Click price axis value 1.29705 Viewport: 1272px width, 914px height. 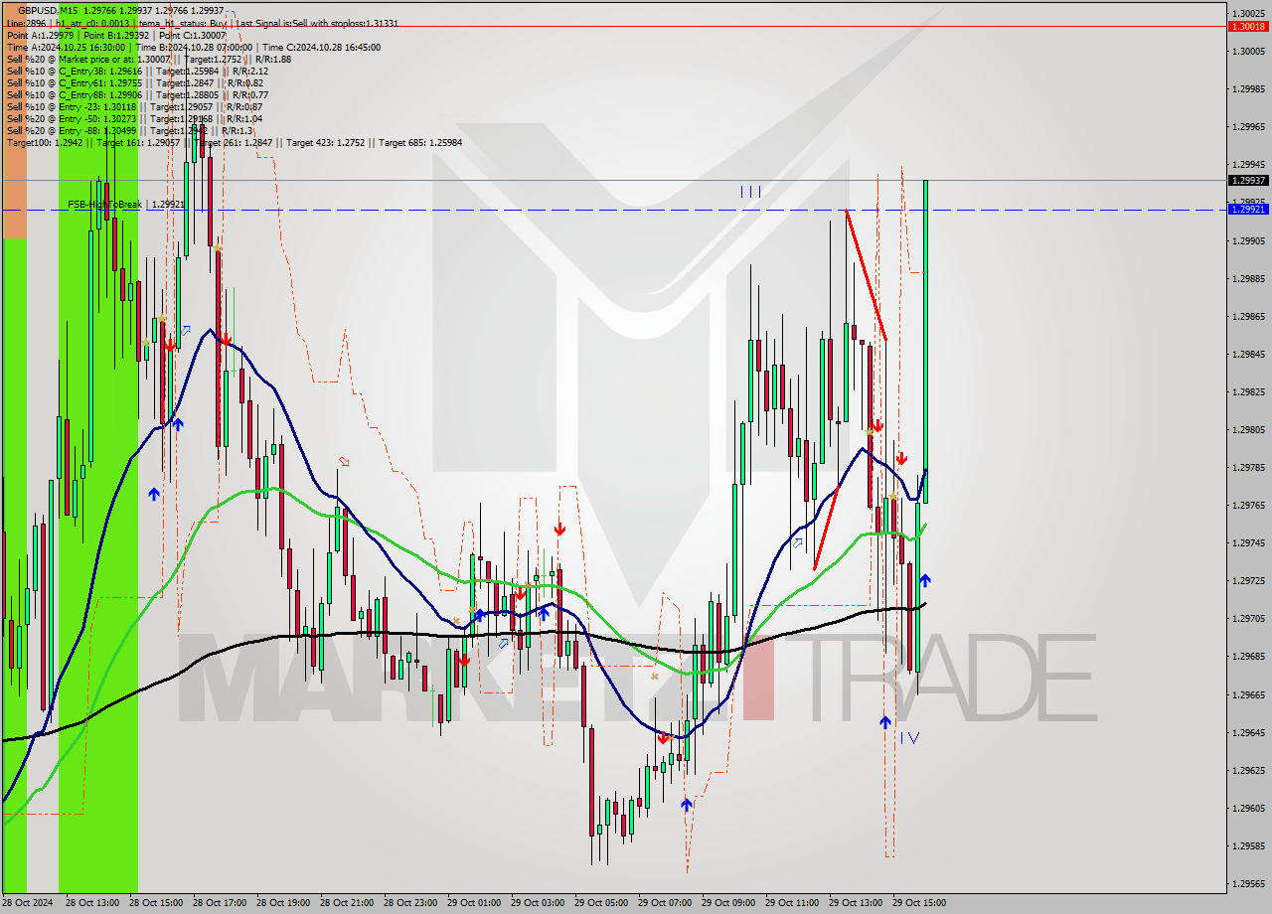pyautogui.click(x=1248, y=618)
